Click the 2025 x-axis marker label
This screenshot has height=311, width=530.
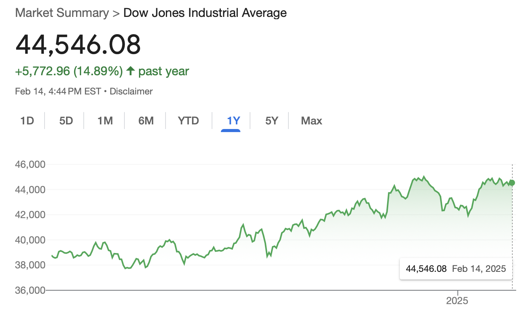(457, 301)
